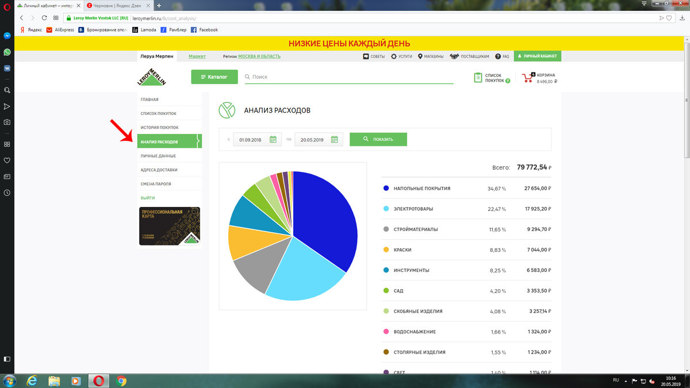The height and width of the screenshot is (388, 690).
Task: Click the Магазины pin link
Action: click(x=431, y=56)
